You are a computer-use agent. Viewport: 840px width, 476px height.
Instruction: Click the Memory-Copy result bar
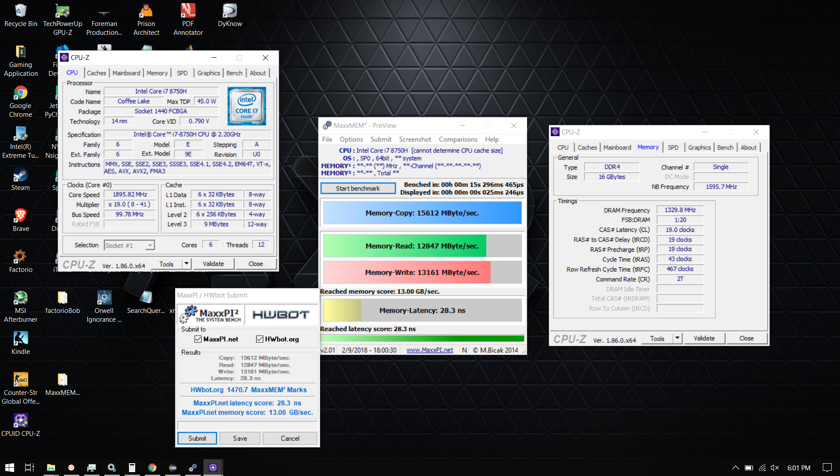[x=422, y=213]
